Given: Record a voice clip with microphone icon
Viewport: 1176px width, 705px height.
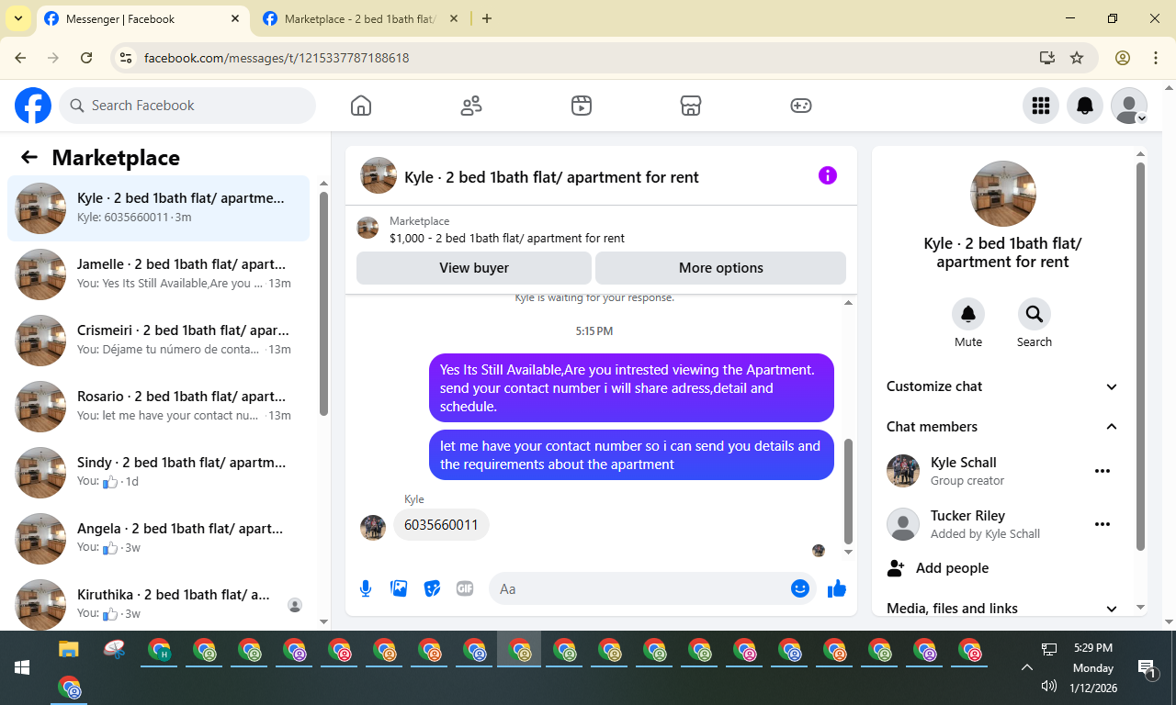Looking at the screenshot, I should click(x=366, y=588).
